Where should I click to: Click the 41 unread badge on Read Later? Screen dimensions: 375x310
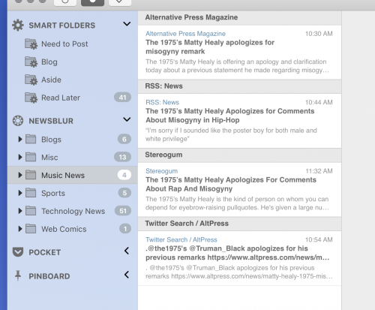pyautogui.click(x=122, y=98)
